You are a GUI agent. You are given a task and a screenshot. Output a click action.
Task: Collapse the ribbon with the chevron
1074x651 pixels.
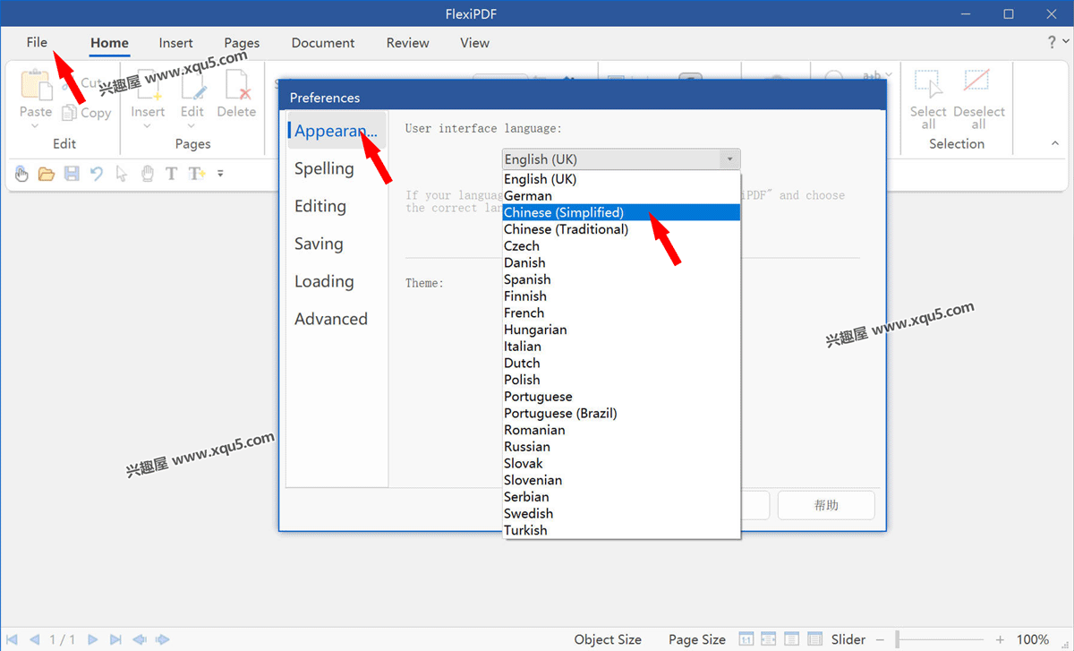click(x=1055, y=143)
